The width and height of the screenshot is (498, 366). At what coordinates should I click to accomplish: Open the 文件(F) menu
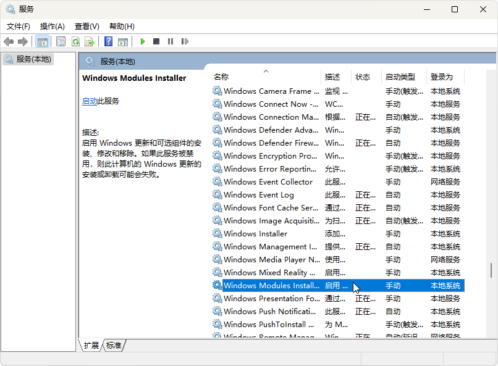click(19, 27)
